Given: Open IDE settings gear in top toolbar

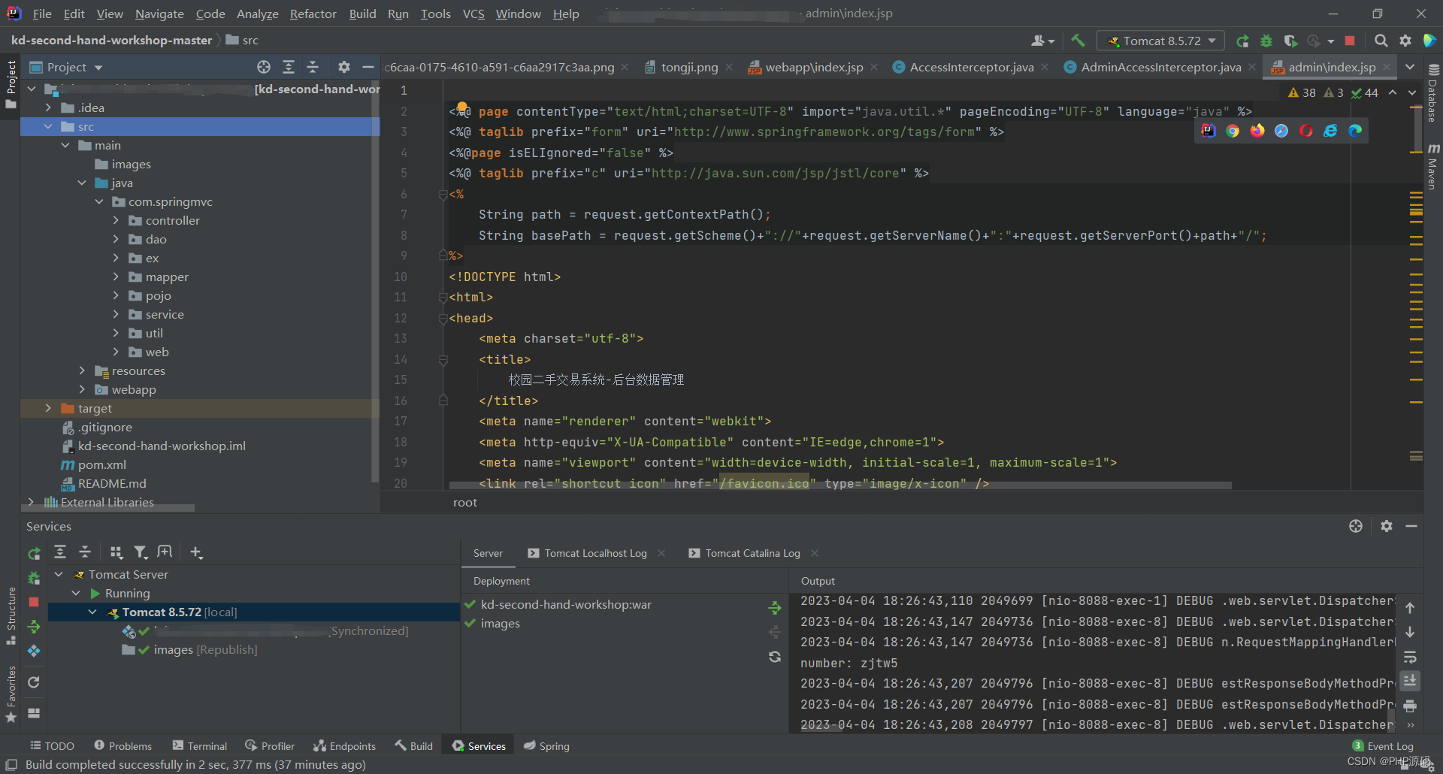Looking at the screenshot, I should pyautogui.click(x=1405, y=41).
